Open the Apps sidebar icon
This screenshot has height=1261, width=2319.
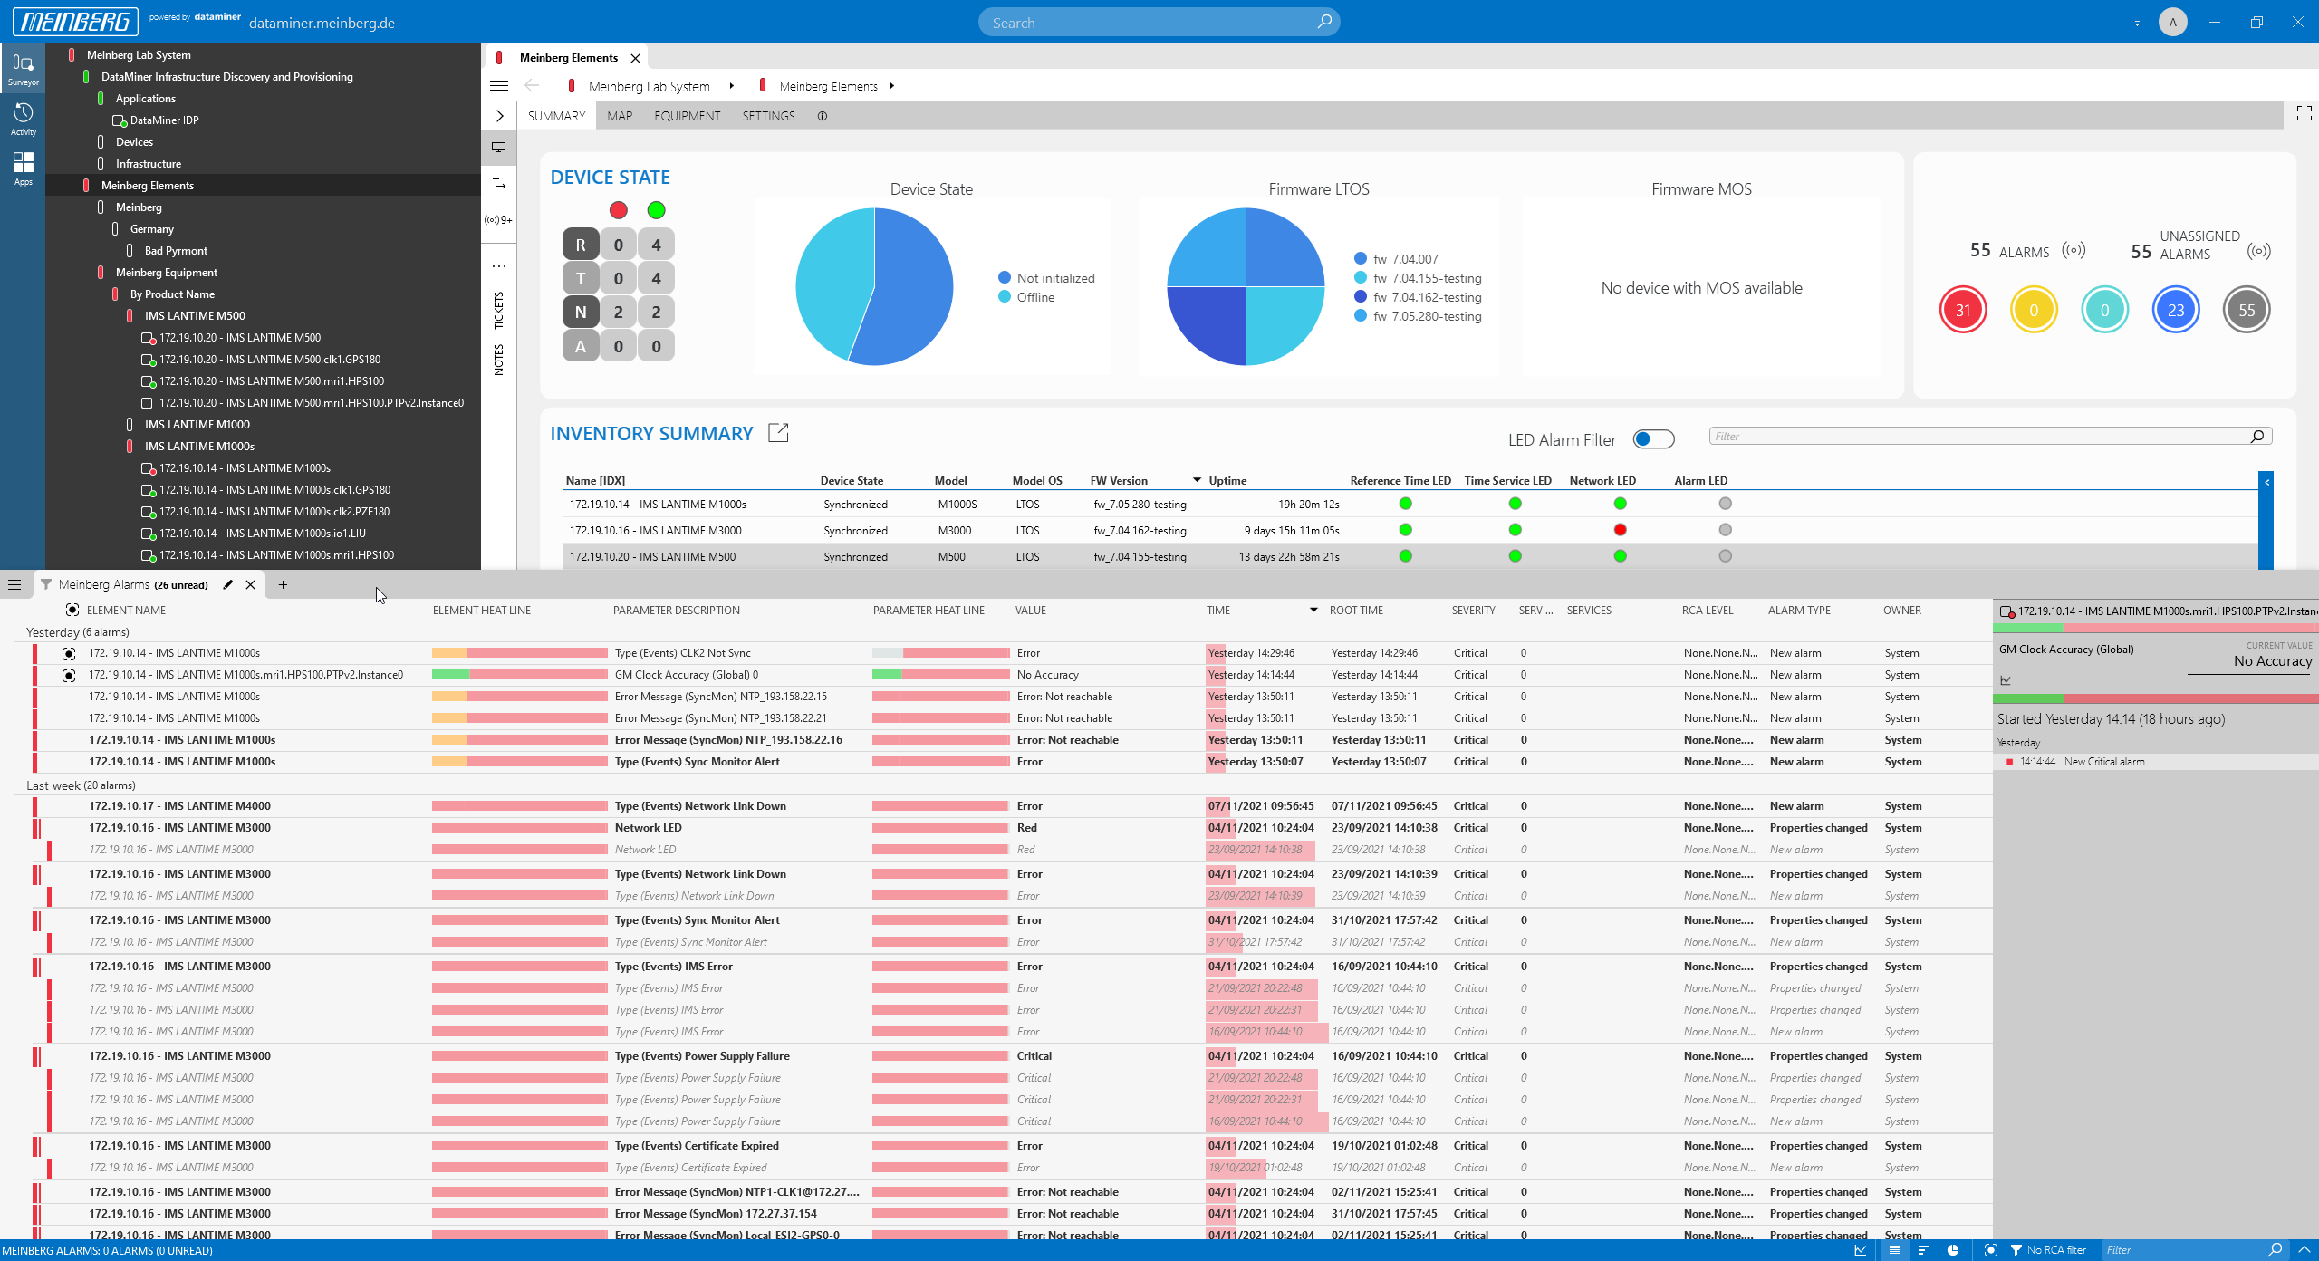tap(23, 168)
